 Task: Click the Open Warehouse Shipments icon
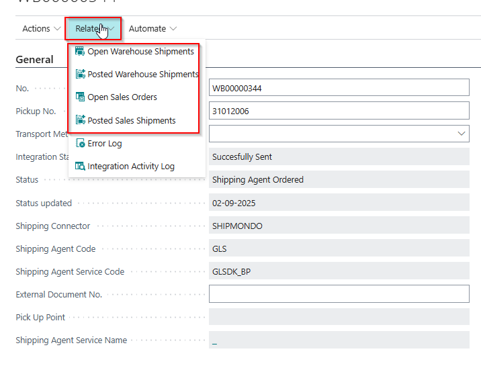(80, 52)
